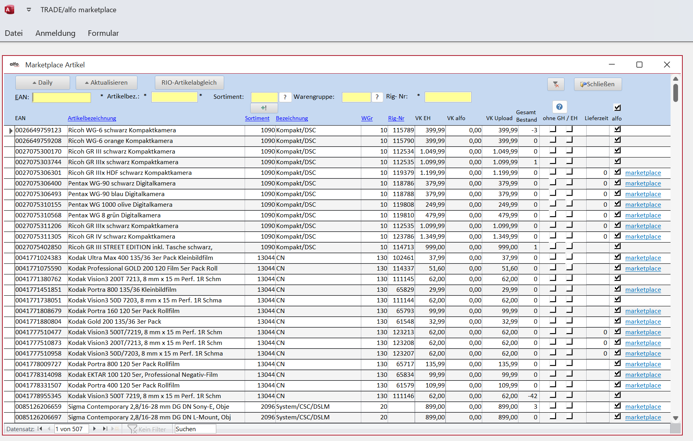Jump to last record in navigation bar
The width and height of the screenshot is (693, 441).
[105, 429]
